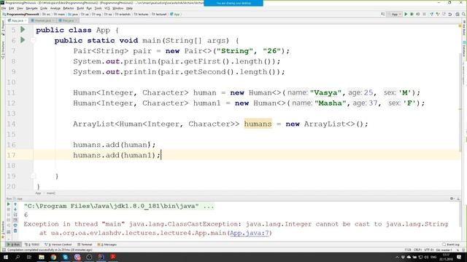Open the Run tool window tab

click(14, 245)
